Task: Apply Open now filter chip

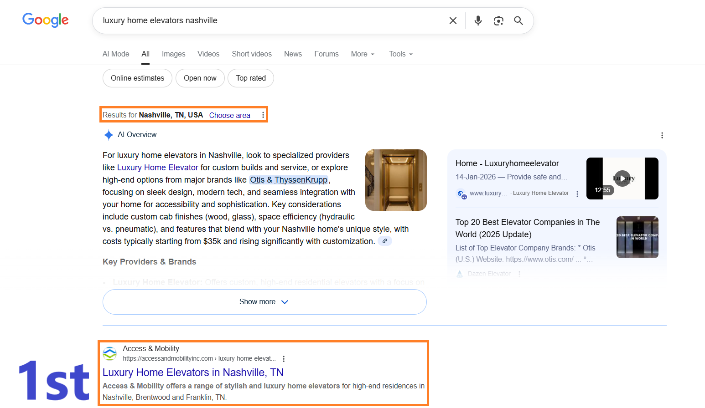Action: 200,78
